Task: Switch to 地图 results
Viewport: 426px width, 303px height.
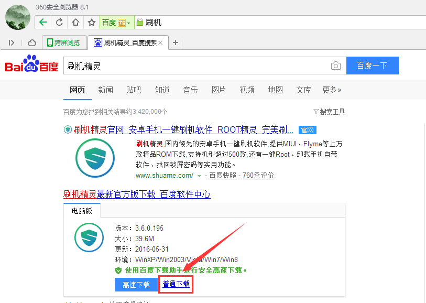Action: [275, 90]
